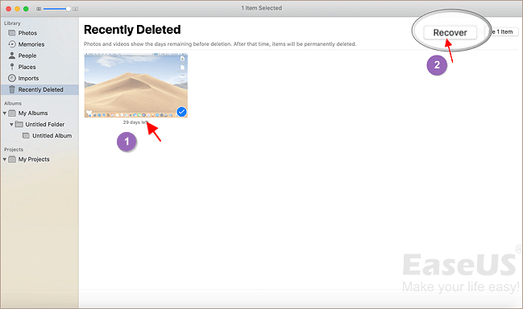The width and height of the screenshot is (523, 309).
Task: Click the heart favorite icon on the photo
Action: click(x=89, y=113)
